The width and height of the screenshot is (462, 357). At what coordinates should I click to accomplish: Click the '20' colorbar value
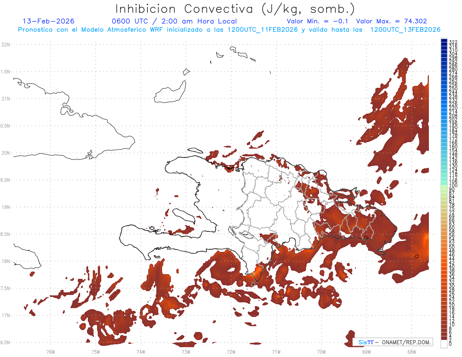click(452, 305)
